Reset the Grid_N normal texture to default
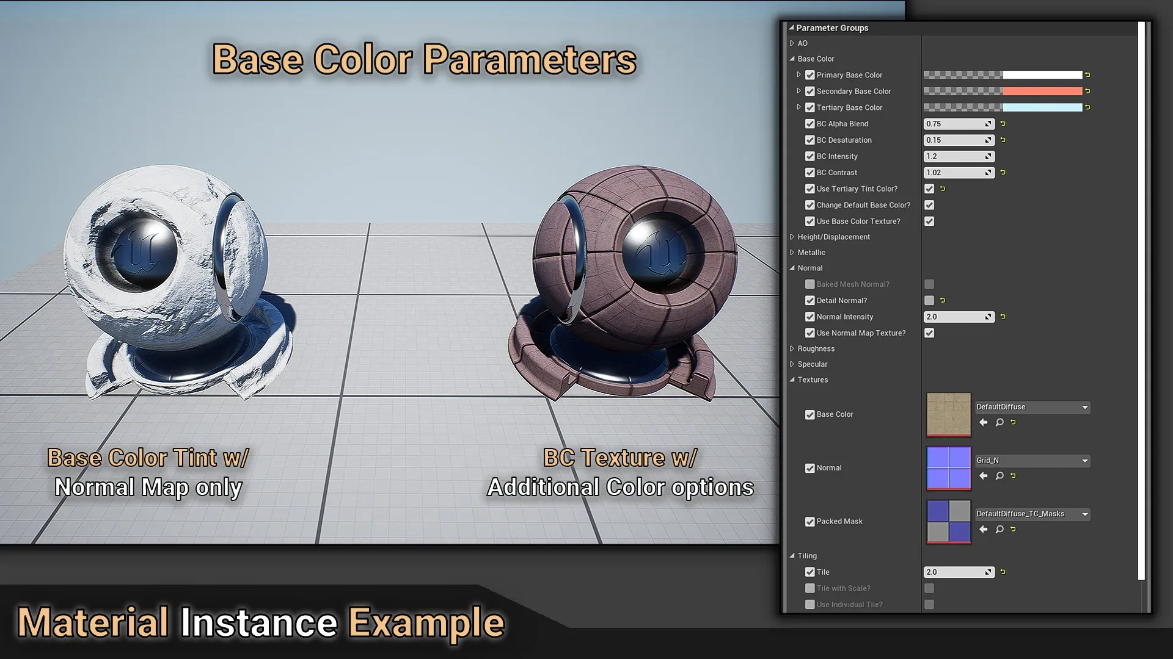 click(x=1014, y=476)
